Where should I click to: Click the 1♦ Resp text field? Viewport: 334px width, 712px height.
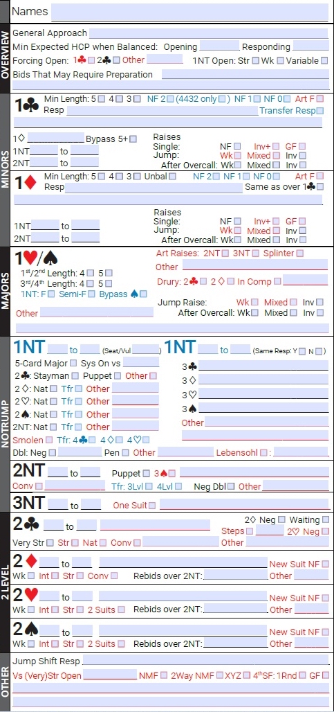(154, 188)
